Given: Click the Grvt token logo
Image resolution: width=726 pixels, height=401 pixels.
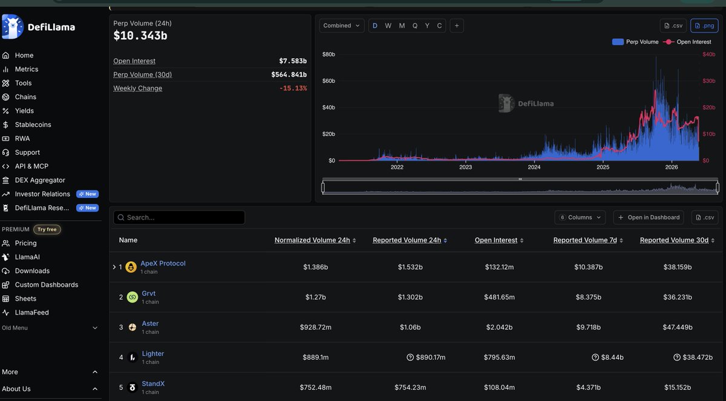Looking at the screenshot, I should point(132,297).
